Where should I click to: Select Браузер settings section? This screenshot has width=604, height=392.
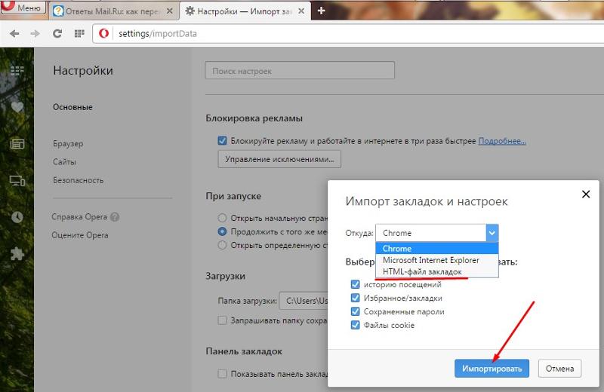[x=68, y=143]
